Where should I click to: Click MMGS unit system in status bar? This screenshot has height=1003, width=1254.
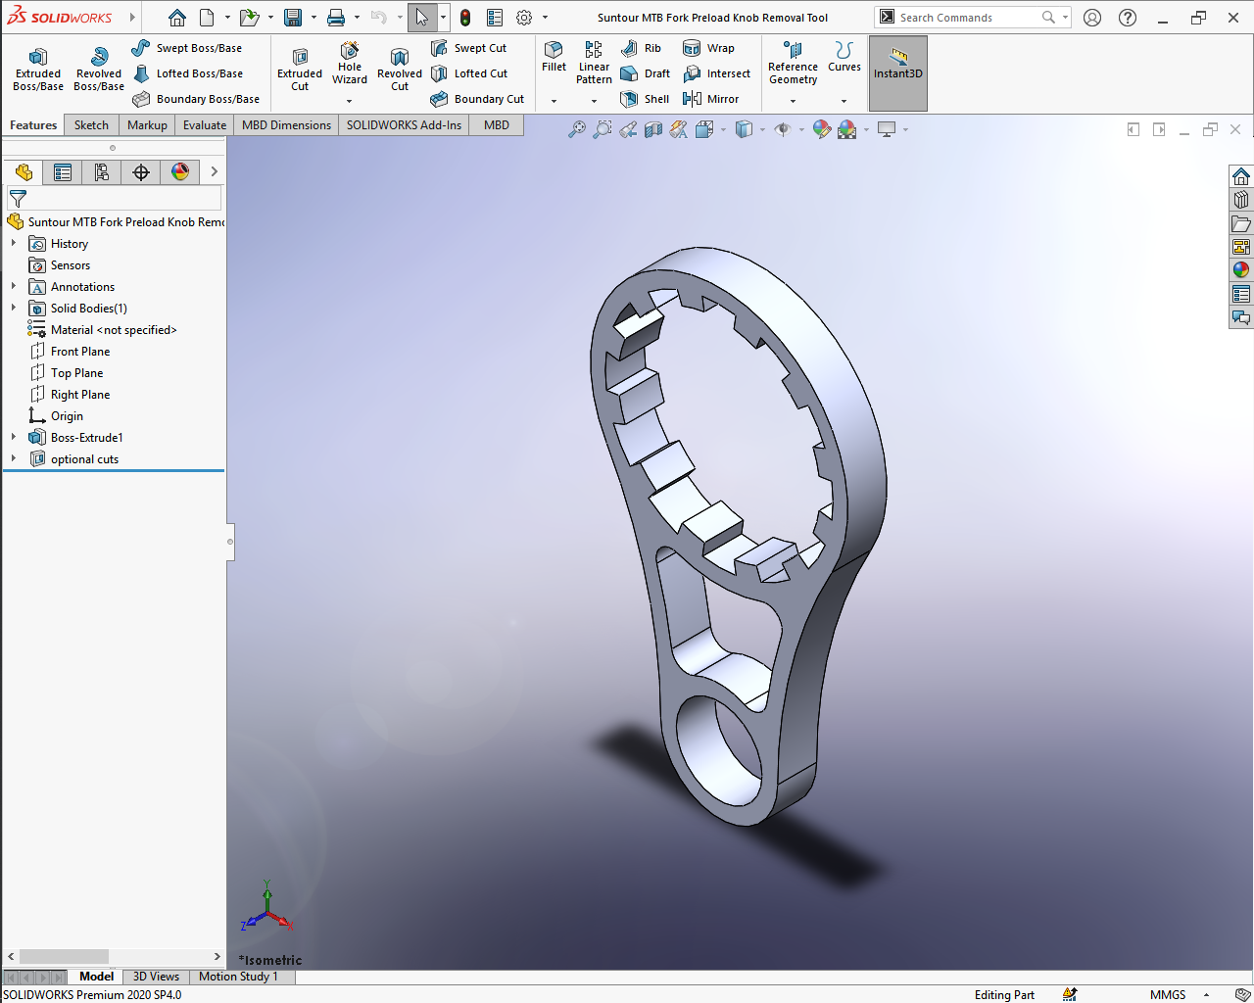coord(1168,994)
